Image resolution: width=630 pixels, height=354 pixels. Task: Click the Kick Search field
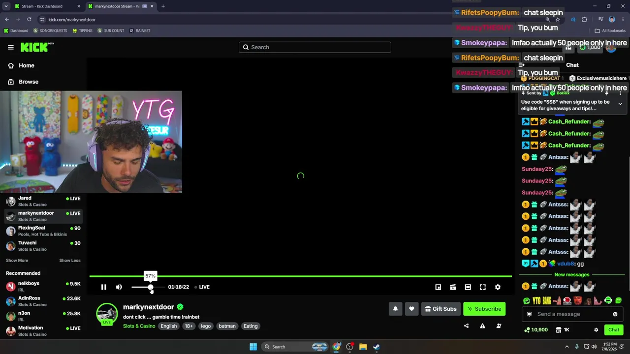(315, 47)
